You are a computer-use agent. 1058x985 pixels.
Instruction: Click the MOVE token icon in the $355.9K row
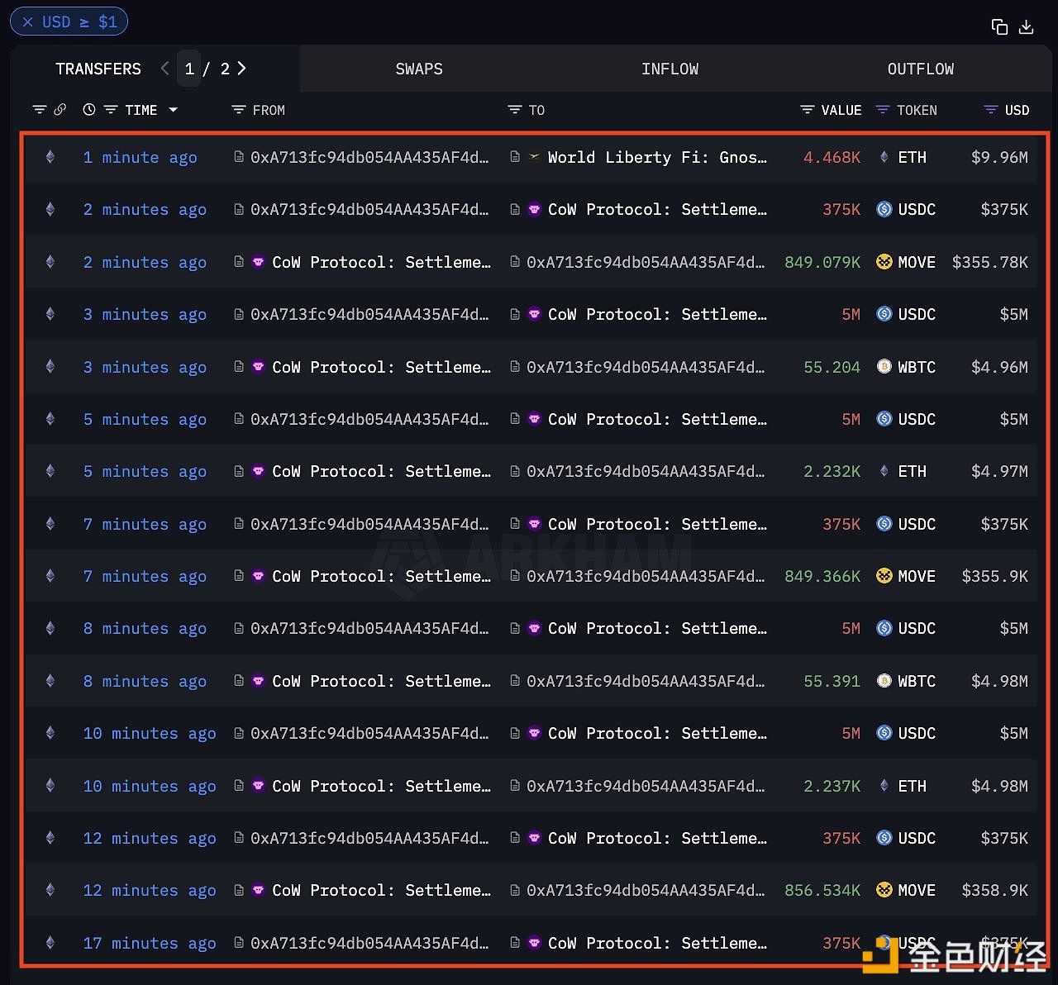[x=884, y=576]
